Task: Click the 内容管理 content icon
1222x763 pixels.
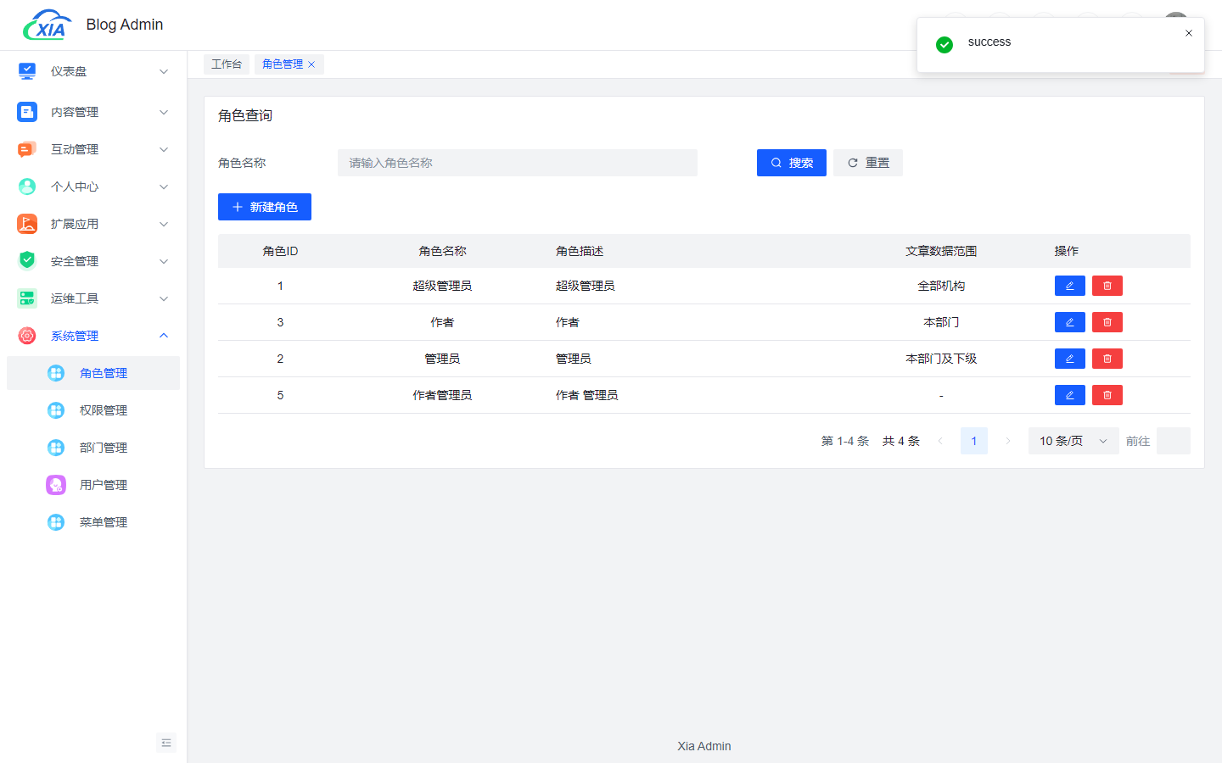Action: (x=27, y=112)
